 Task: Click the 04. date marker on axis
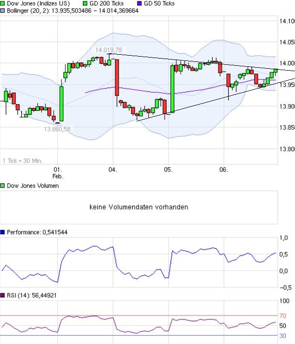click(x=113, y=170)
